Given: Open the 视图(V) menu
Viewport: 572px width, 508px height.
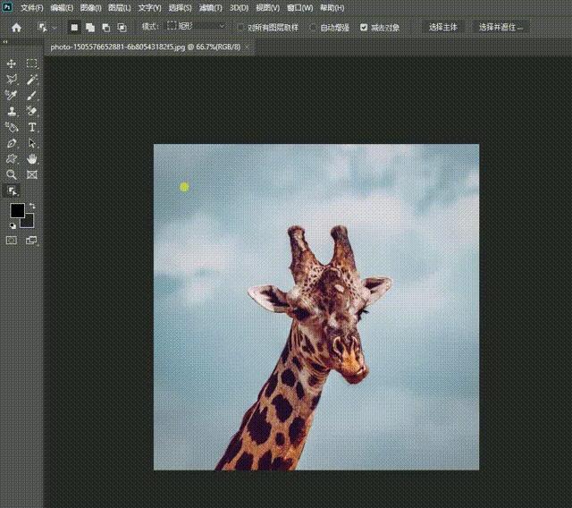Looking at the screenshot, I should [x=268, y=8].
